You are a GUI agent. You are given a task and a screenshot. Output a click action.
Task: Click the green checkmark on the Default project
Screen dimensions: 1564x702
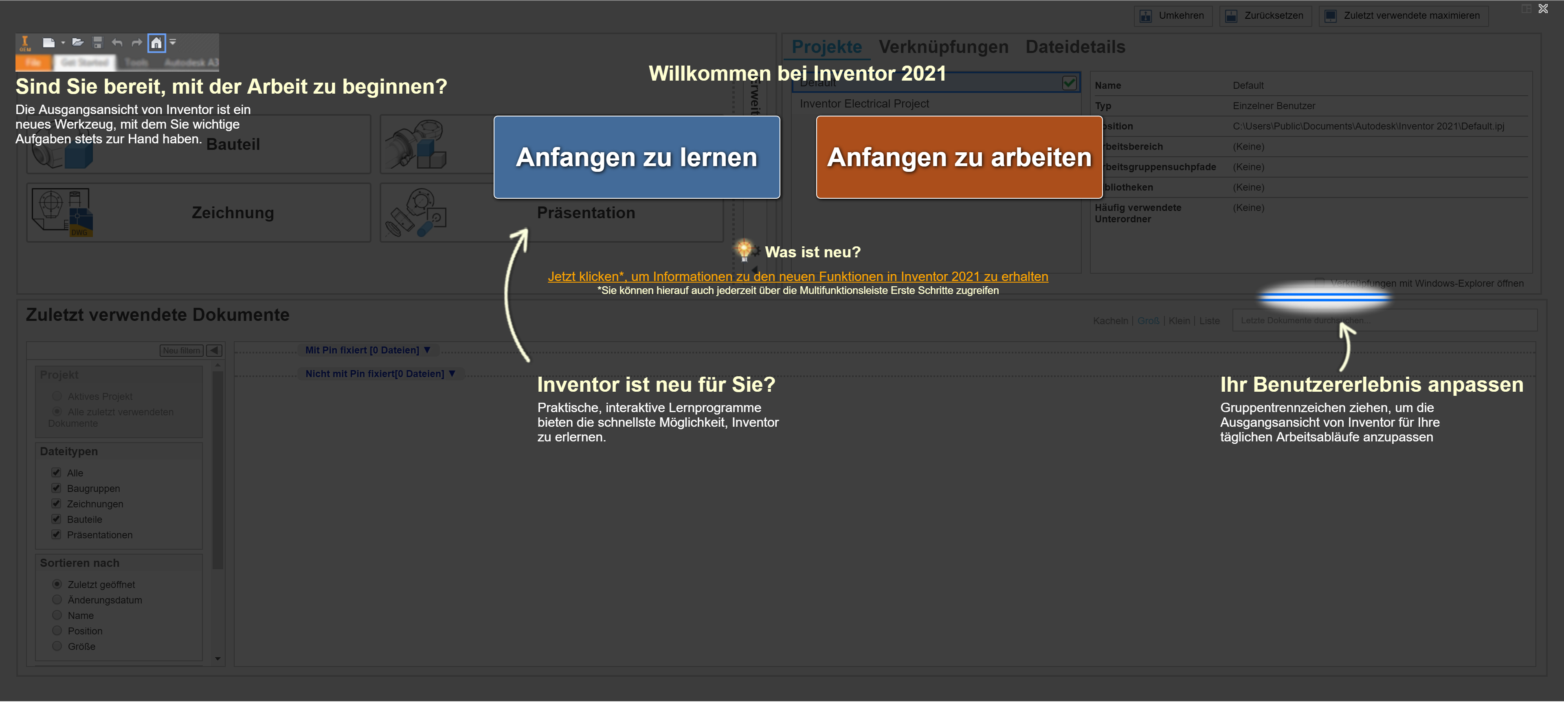coord(1070,83)
